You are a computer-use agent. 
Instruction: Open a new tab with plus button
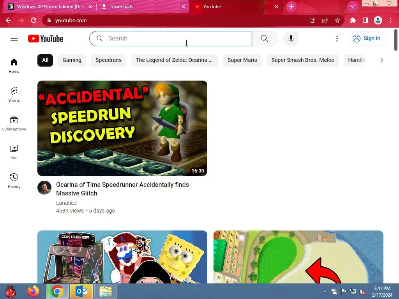click(291, 7)
